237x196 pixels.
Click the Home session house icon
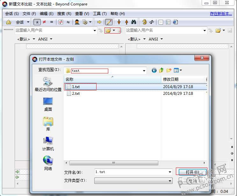point(9,22)
